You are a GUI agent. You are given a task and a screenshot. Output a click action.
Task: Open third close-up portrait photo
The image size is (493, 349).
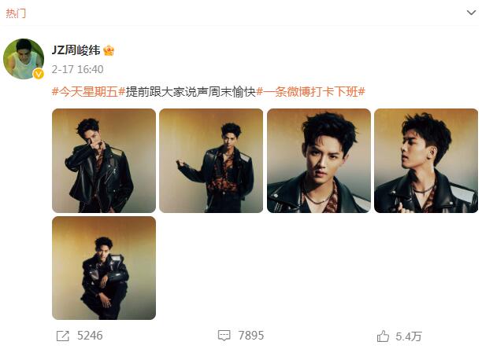tap(319, 160)
